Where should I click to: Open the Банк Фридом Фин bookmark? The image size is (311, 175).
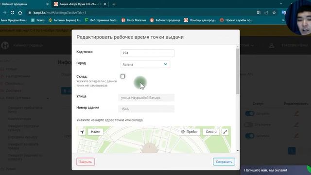coord(14,20)
